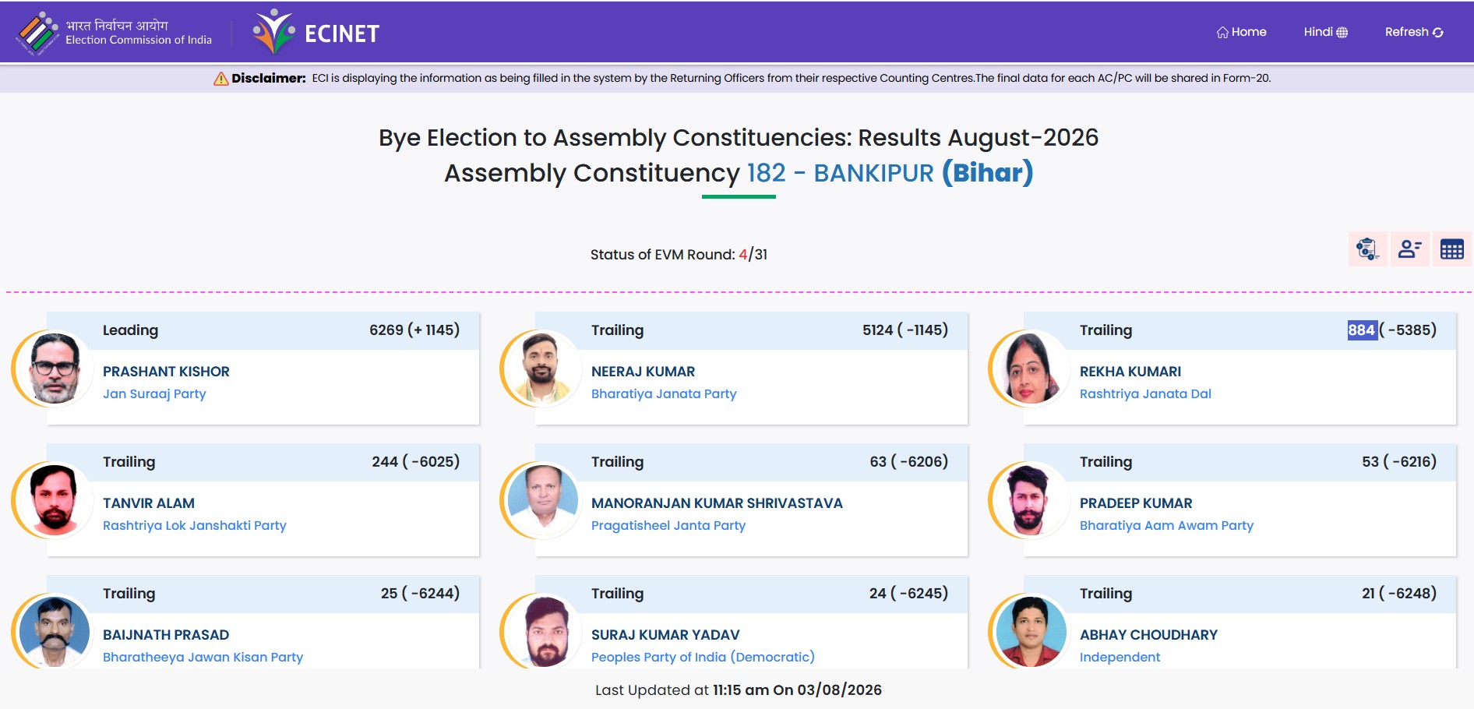Go to Home in the header

point(1242,32)
